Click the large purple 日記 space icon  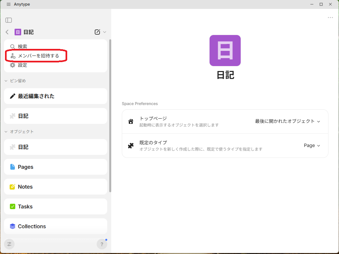click(225, 51)
